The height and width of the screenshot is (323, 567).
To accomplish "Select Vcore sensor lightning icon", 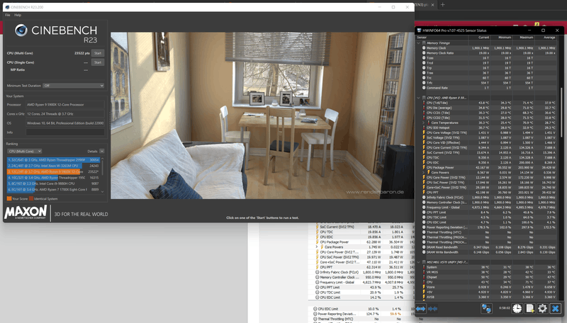I will (x=424, y=287).
